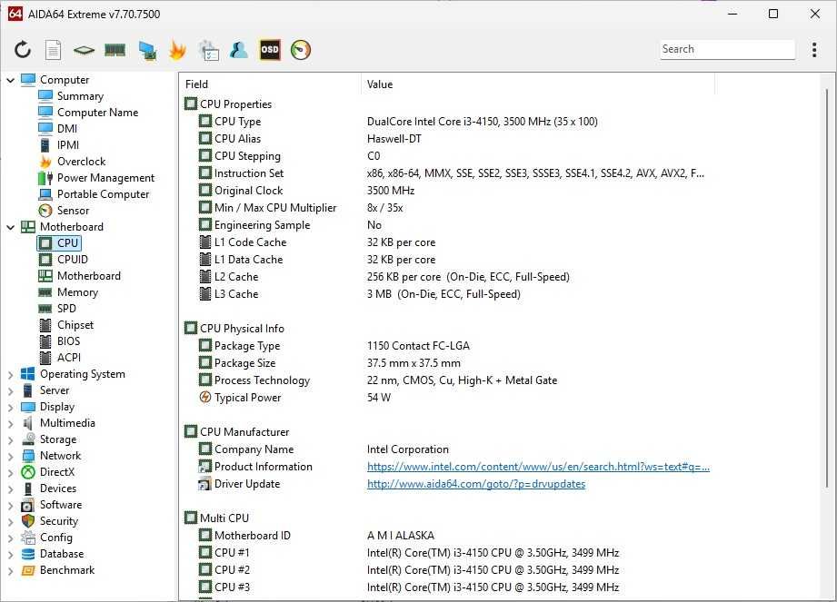This screenshot has height=602, width=837.
Task: Click the user profile toolbar icon
Action: [239, 50]
